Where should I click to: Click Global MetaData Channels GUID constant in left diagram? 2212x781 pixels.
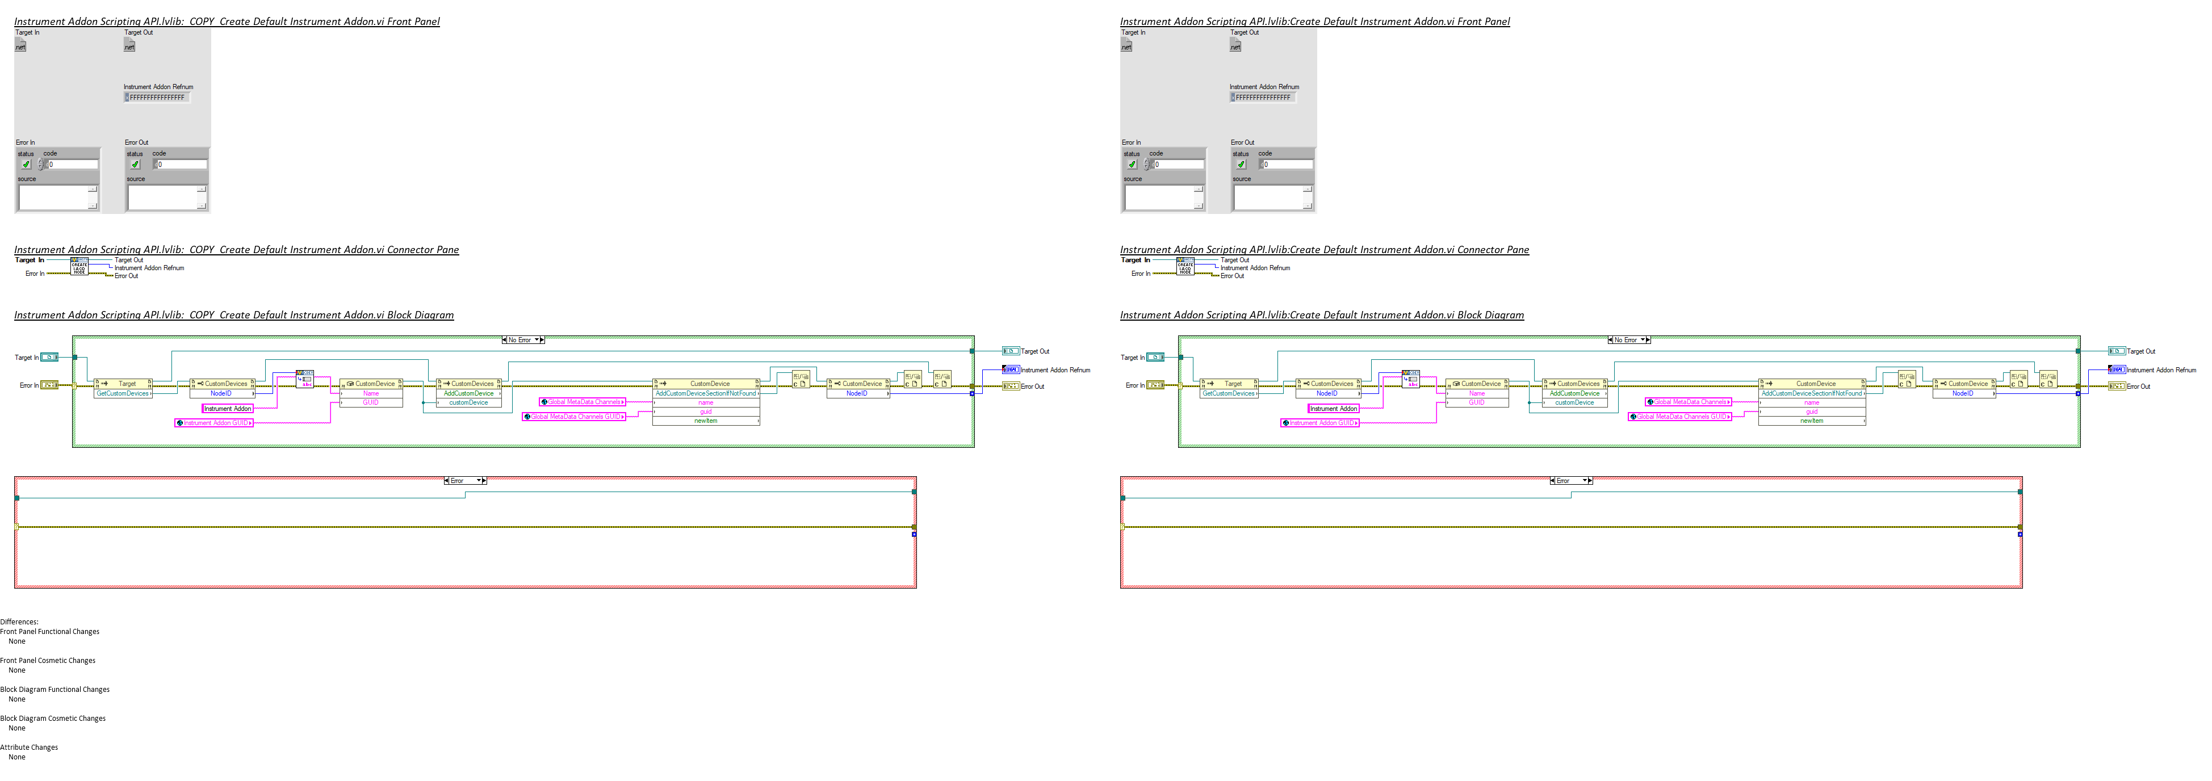(575, 417)
